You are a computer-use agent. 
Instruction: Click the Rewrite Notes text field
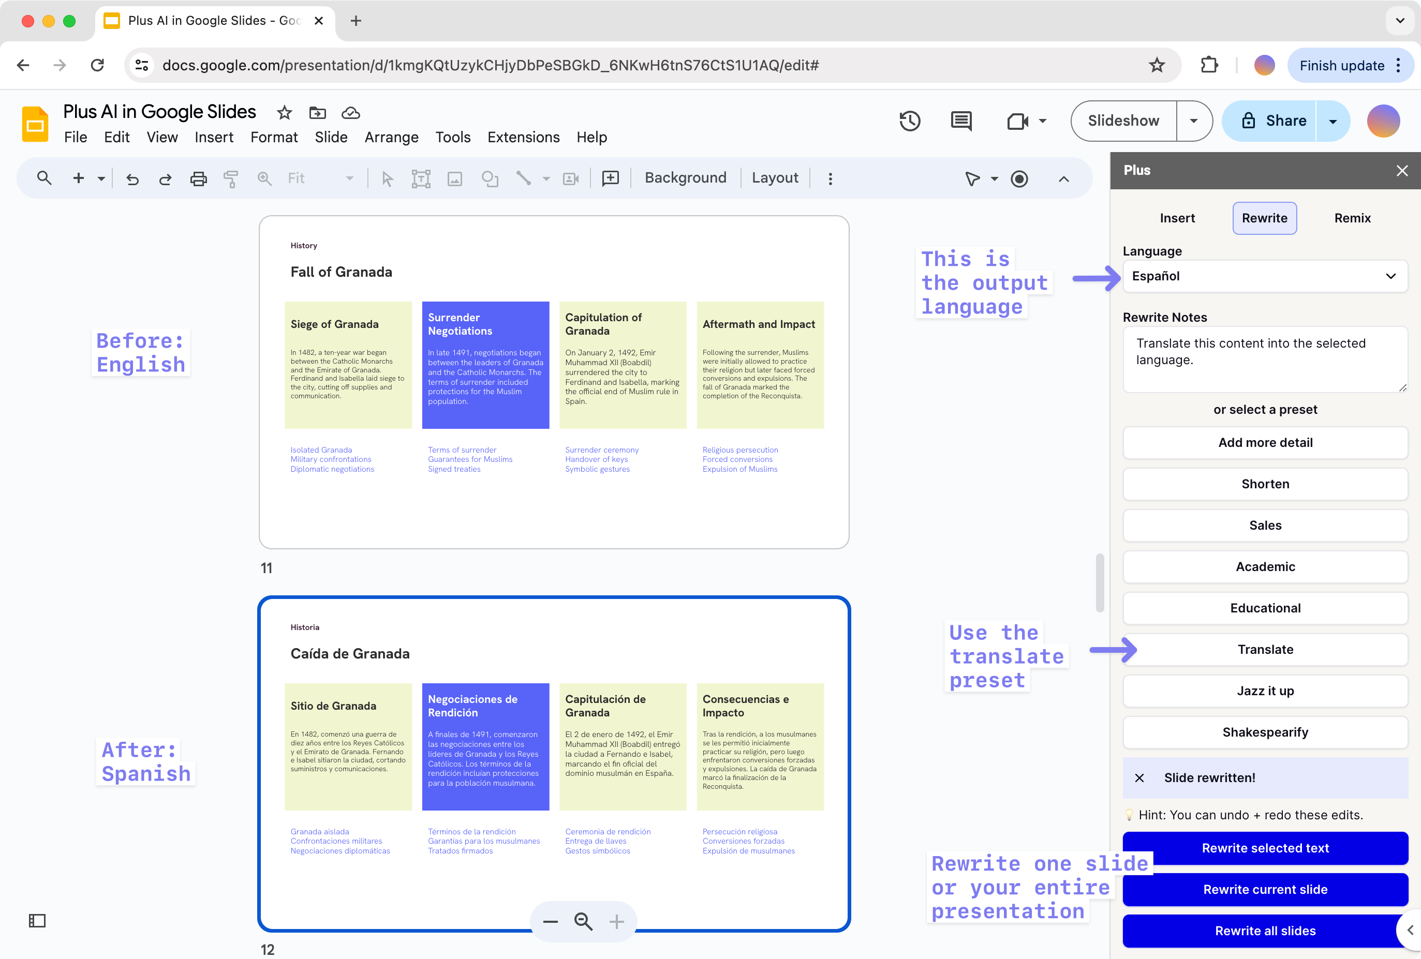pyautogui.click(x=1265, y=359)
